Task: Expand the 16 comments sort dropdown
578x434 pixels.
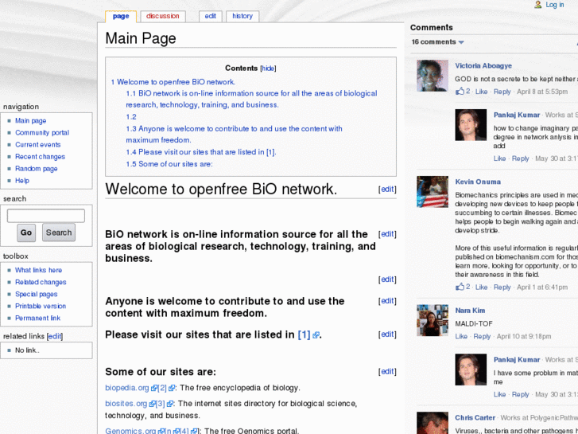Action: (437, 42)
